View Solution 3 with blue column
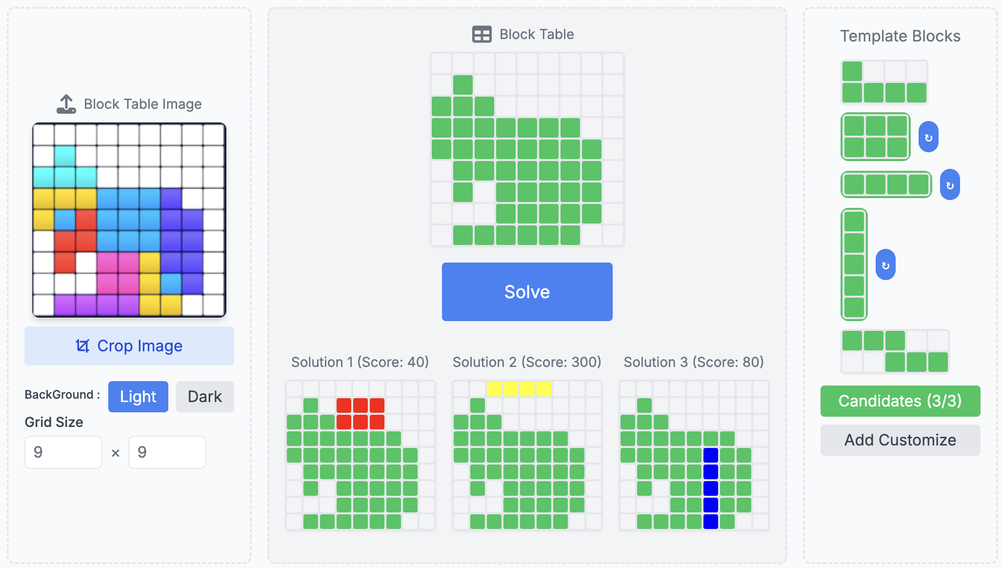 point(694,455)
